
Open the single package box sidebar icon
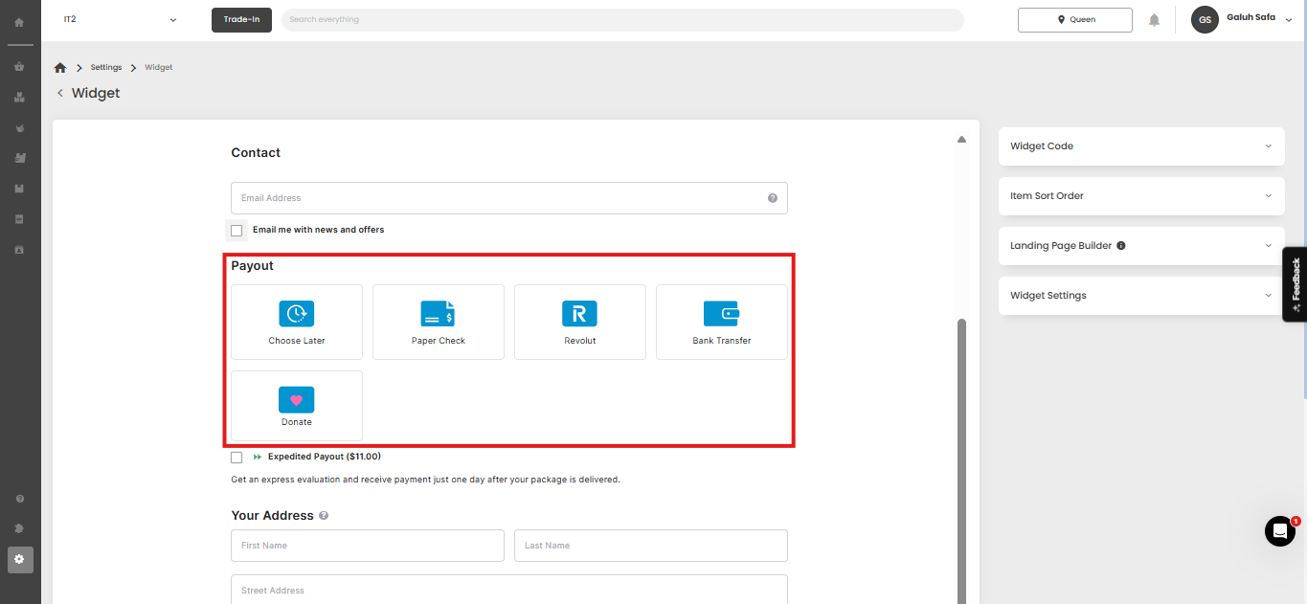19,189
